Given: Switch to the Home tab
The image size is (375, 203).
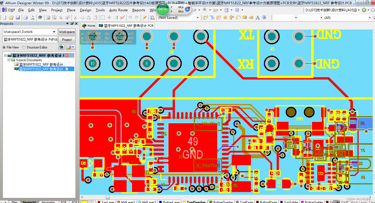Looking at the screenshot, I should click(88, 25).
